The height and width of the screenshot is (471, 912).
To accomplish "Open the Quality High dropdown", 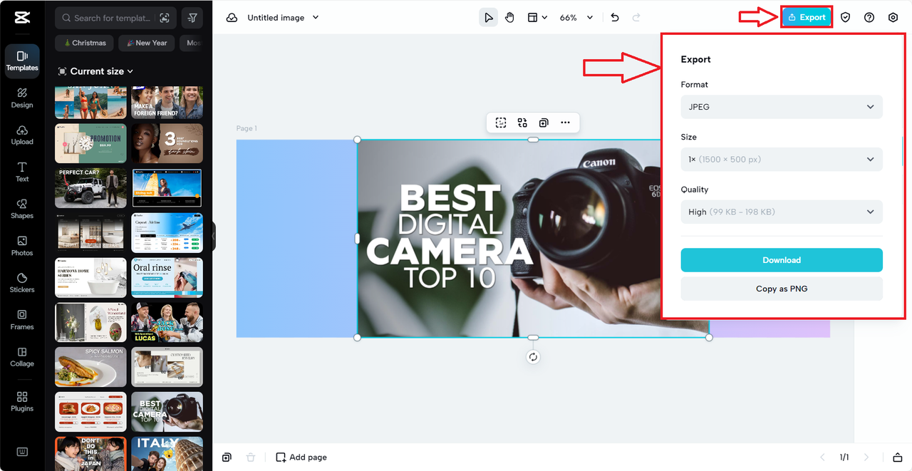I will pyautogui.click(x=782, y=212).
